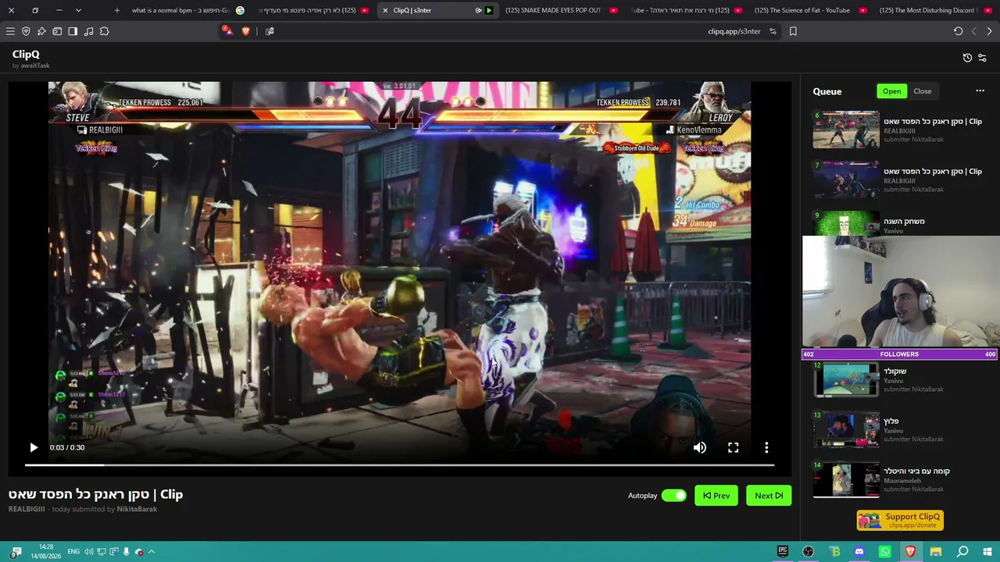Close the ClipQ | s3nter tab
This screenshot has height=562, width=1000.
click(385, 10)
